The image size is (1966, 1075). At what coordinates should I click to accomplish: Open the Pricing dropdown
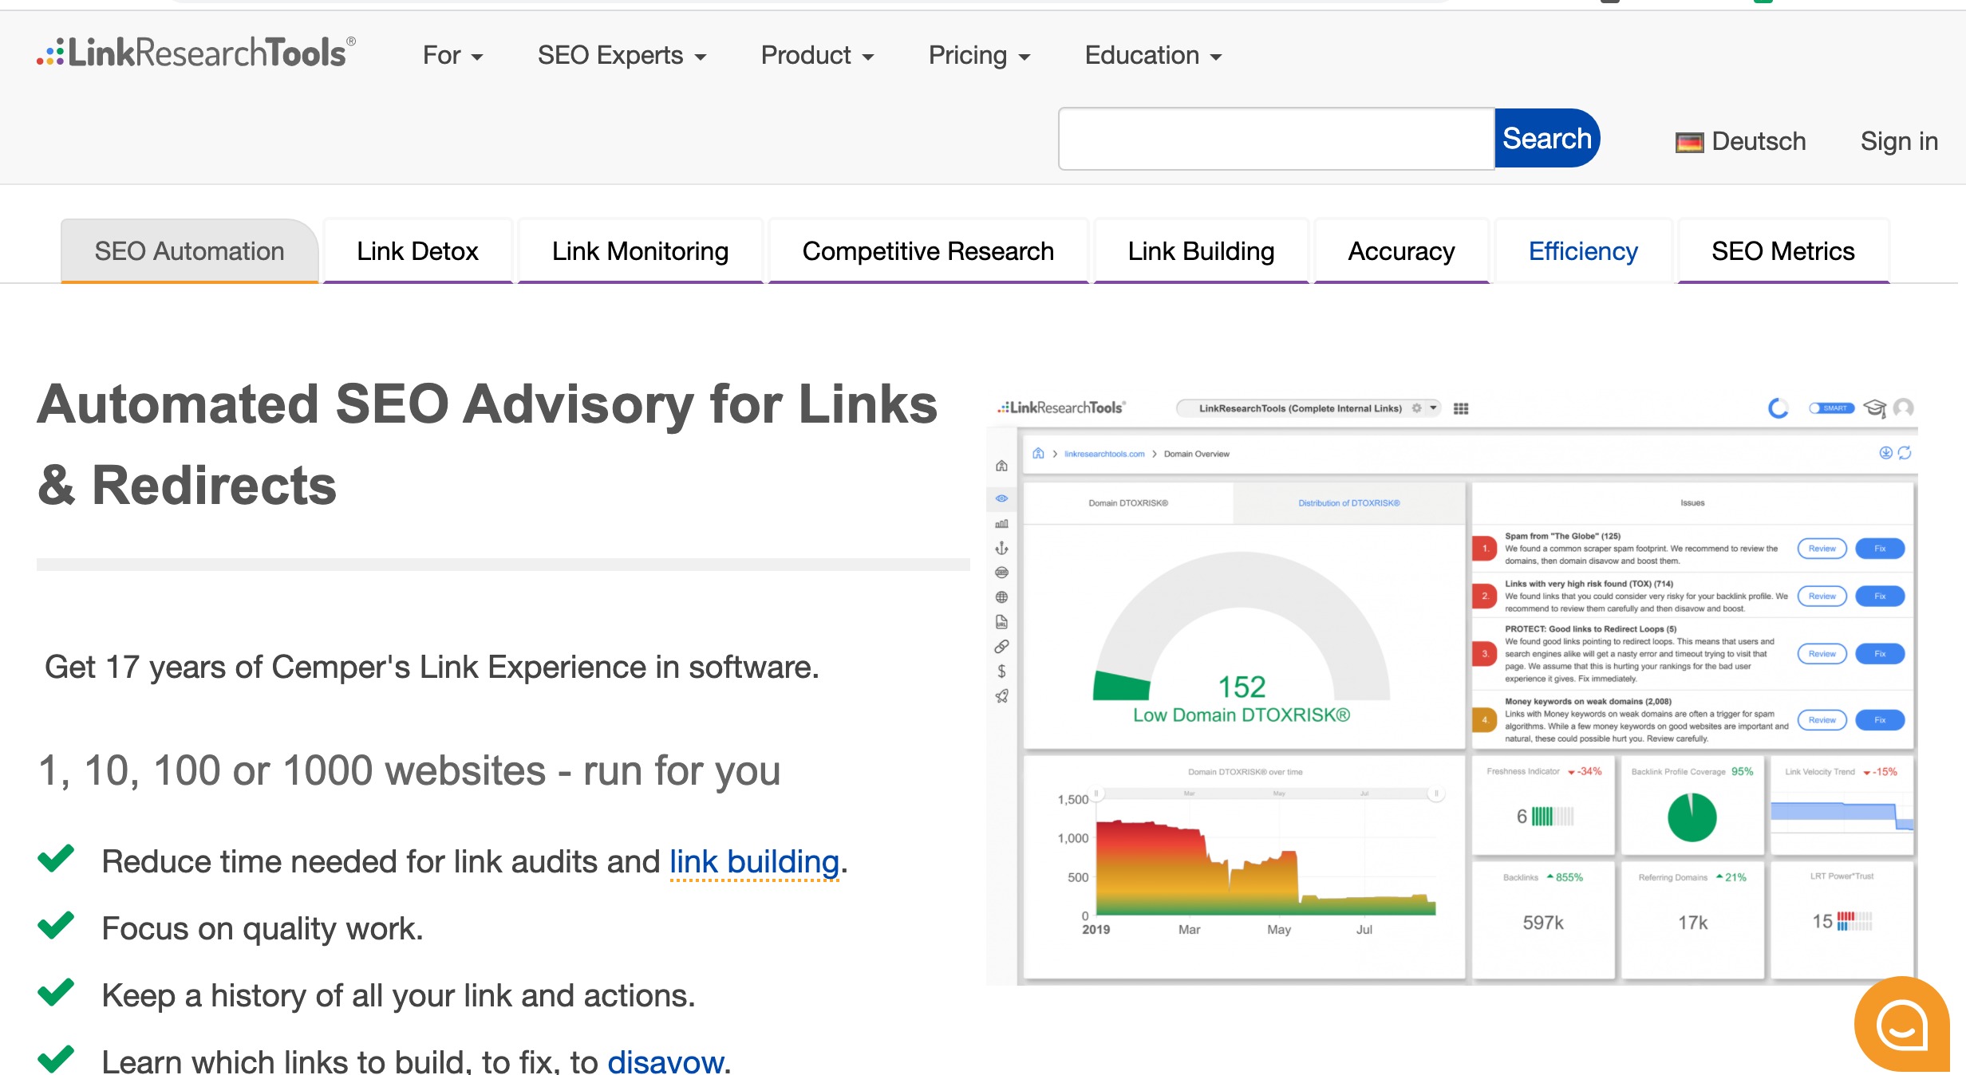pyautogui.click(x=979, y=55)
